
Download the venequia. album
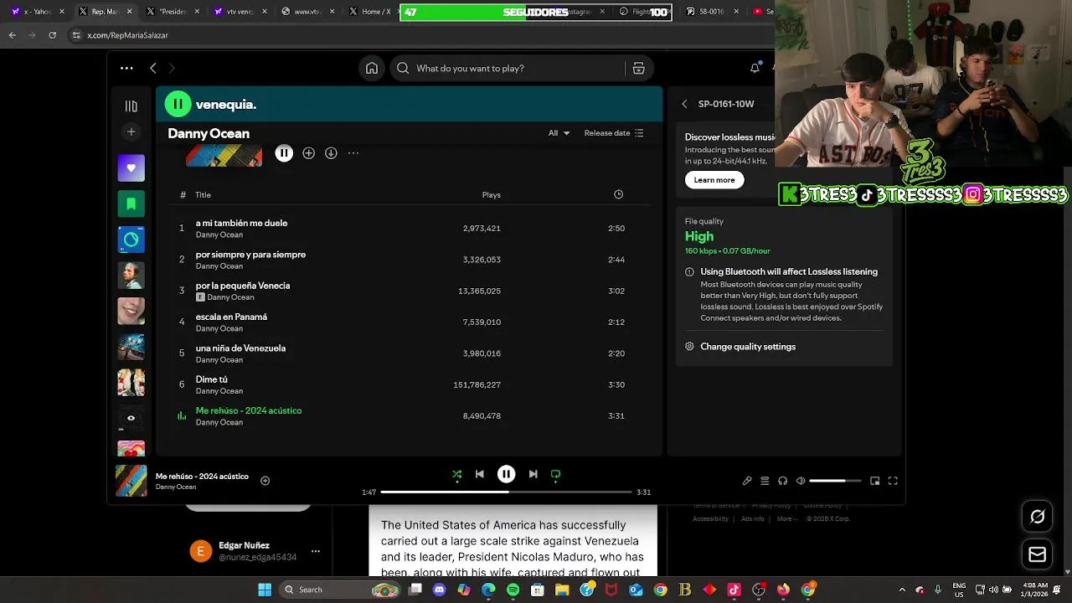click(x=331, y=153)
